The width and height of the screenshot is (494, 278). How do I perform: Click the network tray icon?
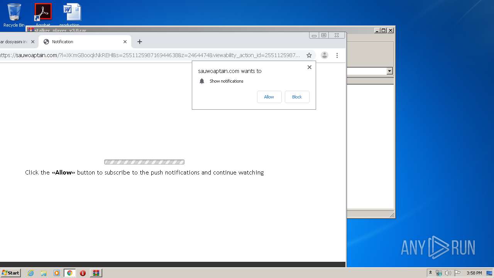click(x=439, y=273)
